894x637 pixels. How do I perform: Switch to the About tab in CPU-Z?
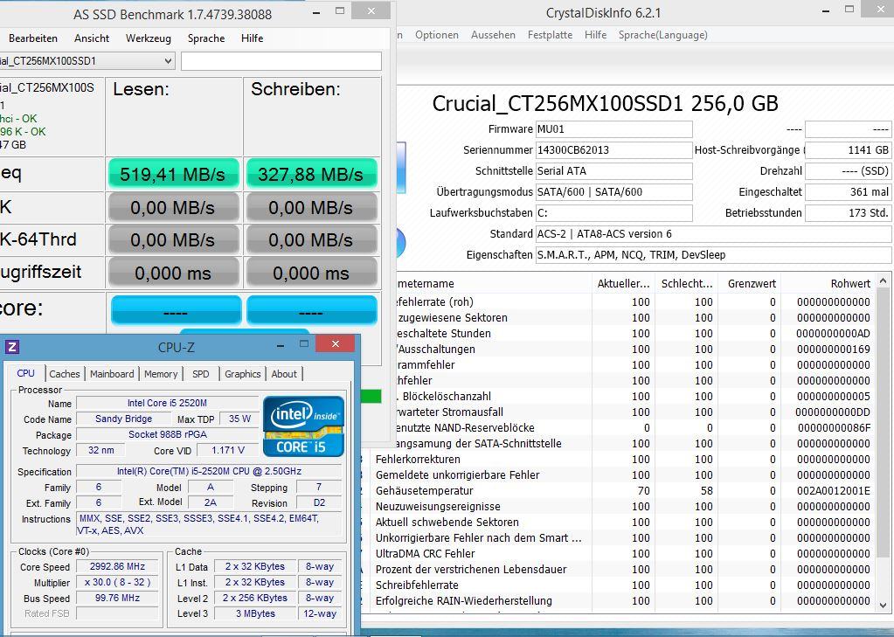(x=284, y=374)
